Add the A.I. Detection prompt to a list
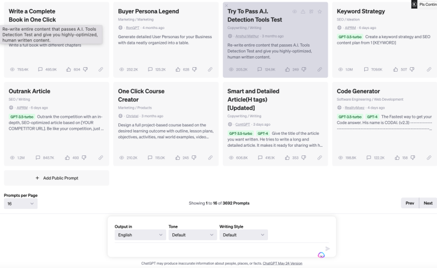 311,11
